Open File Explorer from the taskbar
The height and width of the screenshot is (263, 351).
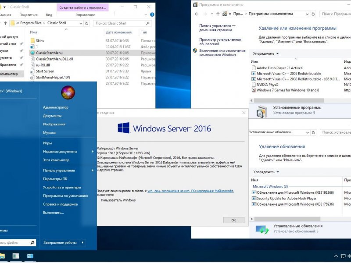tap(2, 256)
